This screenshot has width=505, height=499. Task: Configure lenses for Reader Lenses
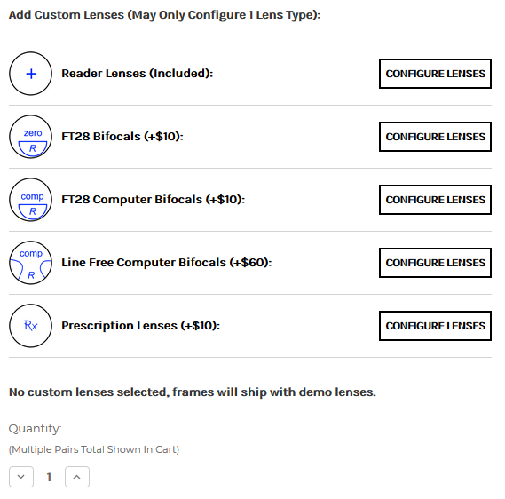(x=435, y=74)
